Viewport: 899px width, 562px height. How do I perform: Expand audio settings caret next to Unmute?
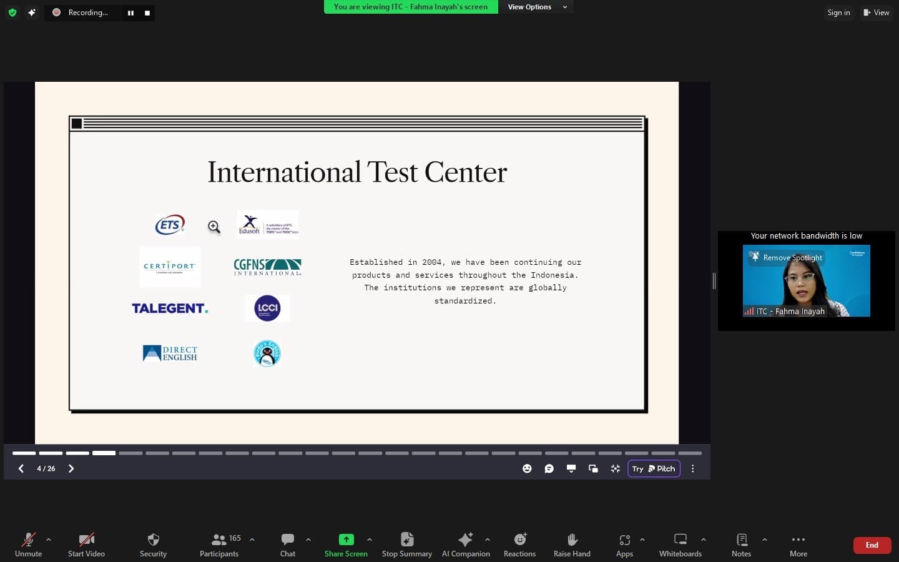[49, 540]
